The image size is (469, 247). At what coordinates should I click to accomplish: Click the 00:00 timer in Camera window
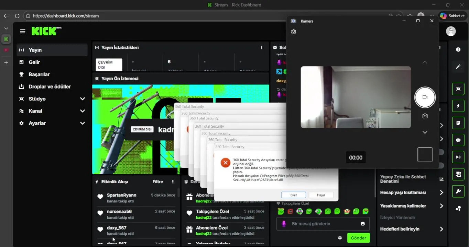[356, 157]
